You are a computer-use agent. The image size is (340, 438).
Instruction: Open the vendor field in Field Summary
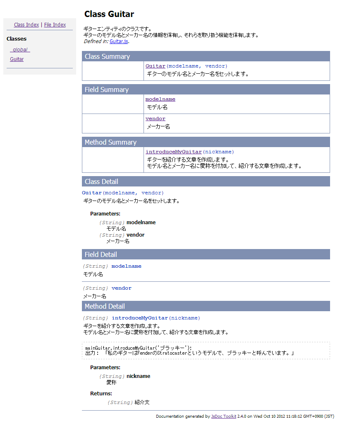point(155,119)
